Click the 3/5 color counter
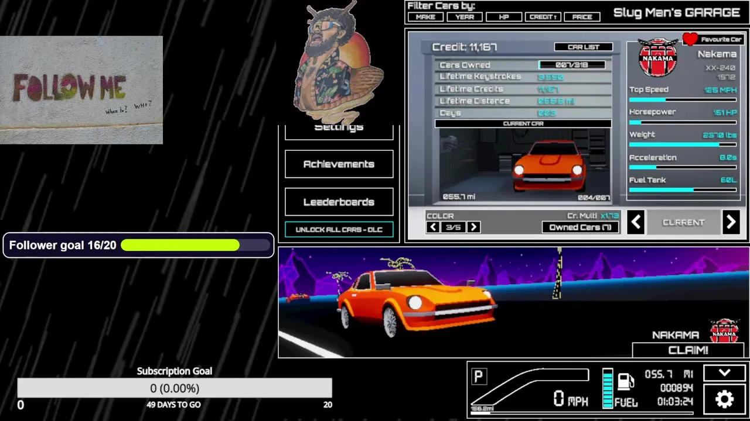The height and width of the screenshot is (421, 750). click(454, 227)
